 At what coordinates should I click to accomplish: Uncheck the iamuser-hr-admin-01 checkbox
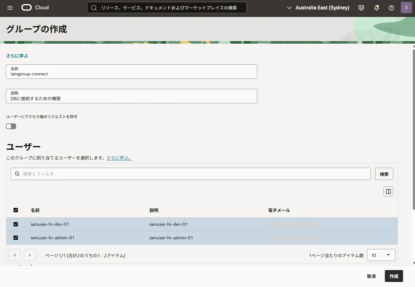coord(16,238)
